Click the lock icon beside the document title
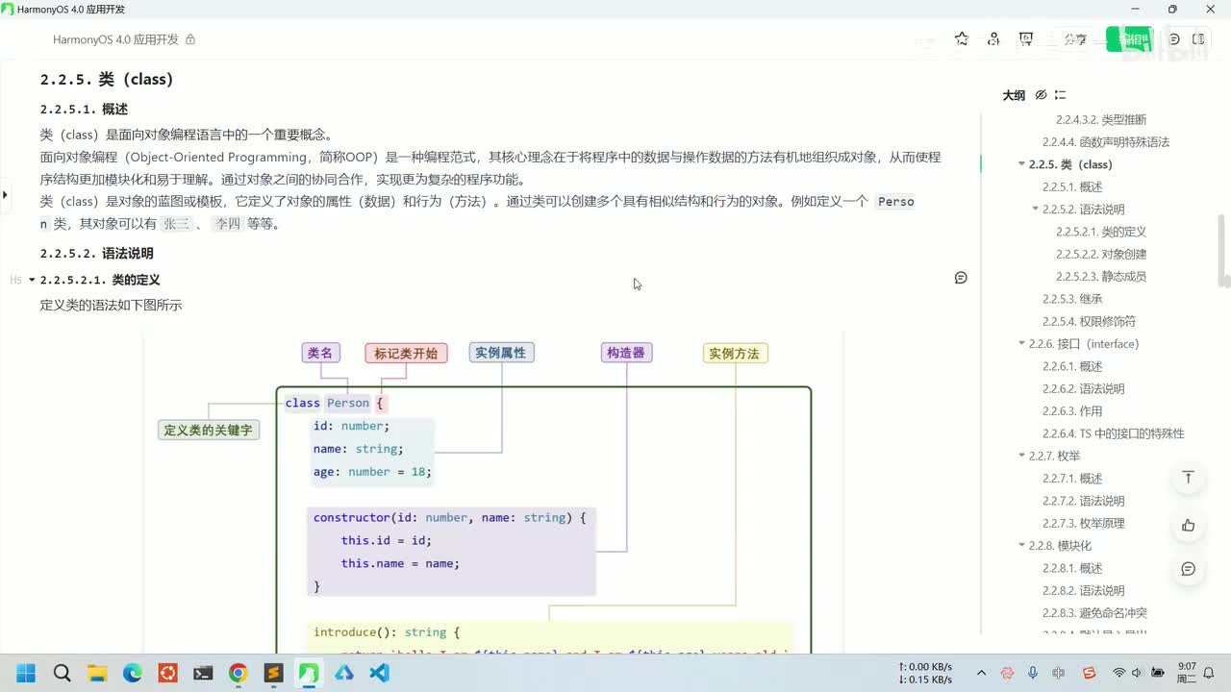Image resolution: width=1231 pixels, height=692 pixels. click(190, 39)
